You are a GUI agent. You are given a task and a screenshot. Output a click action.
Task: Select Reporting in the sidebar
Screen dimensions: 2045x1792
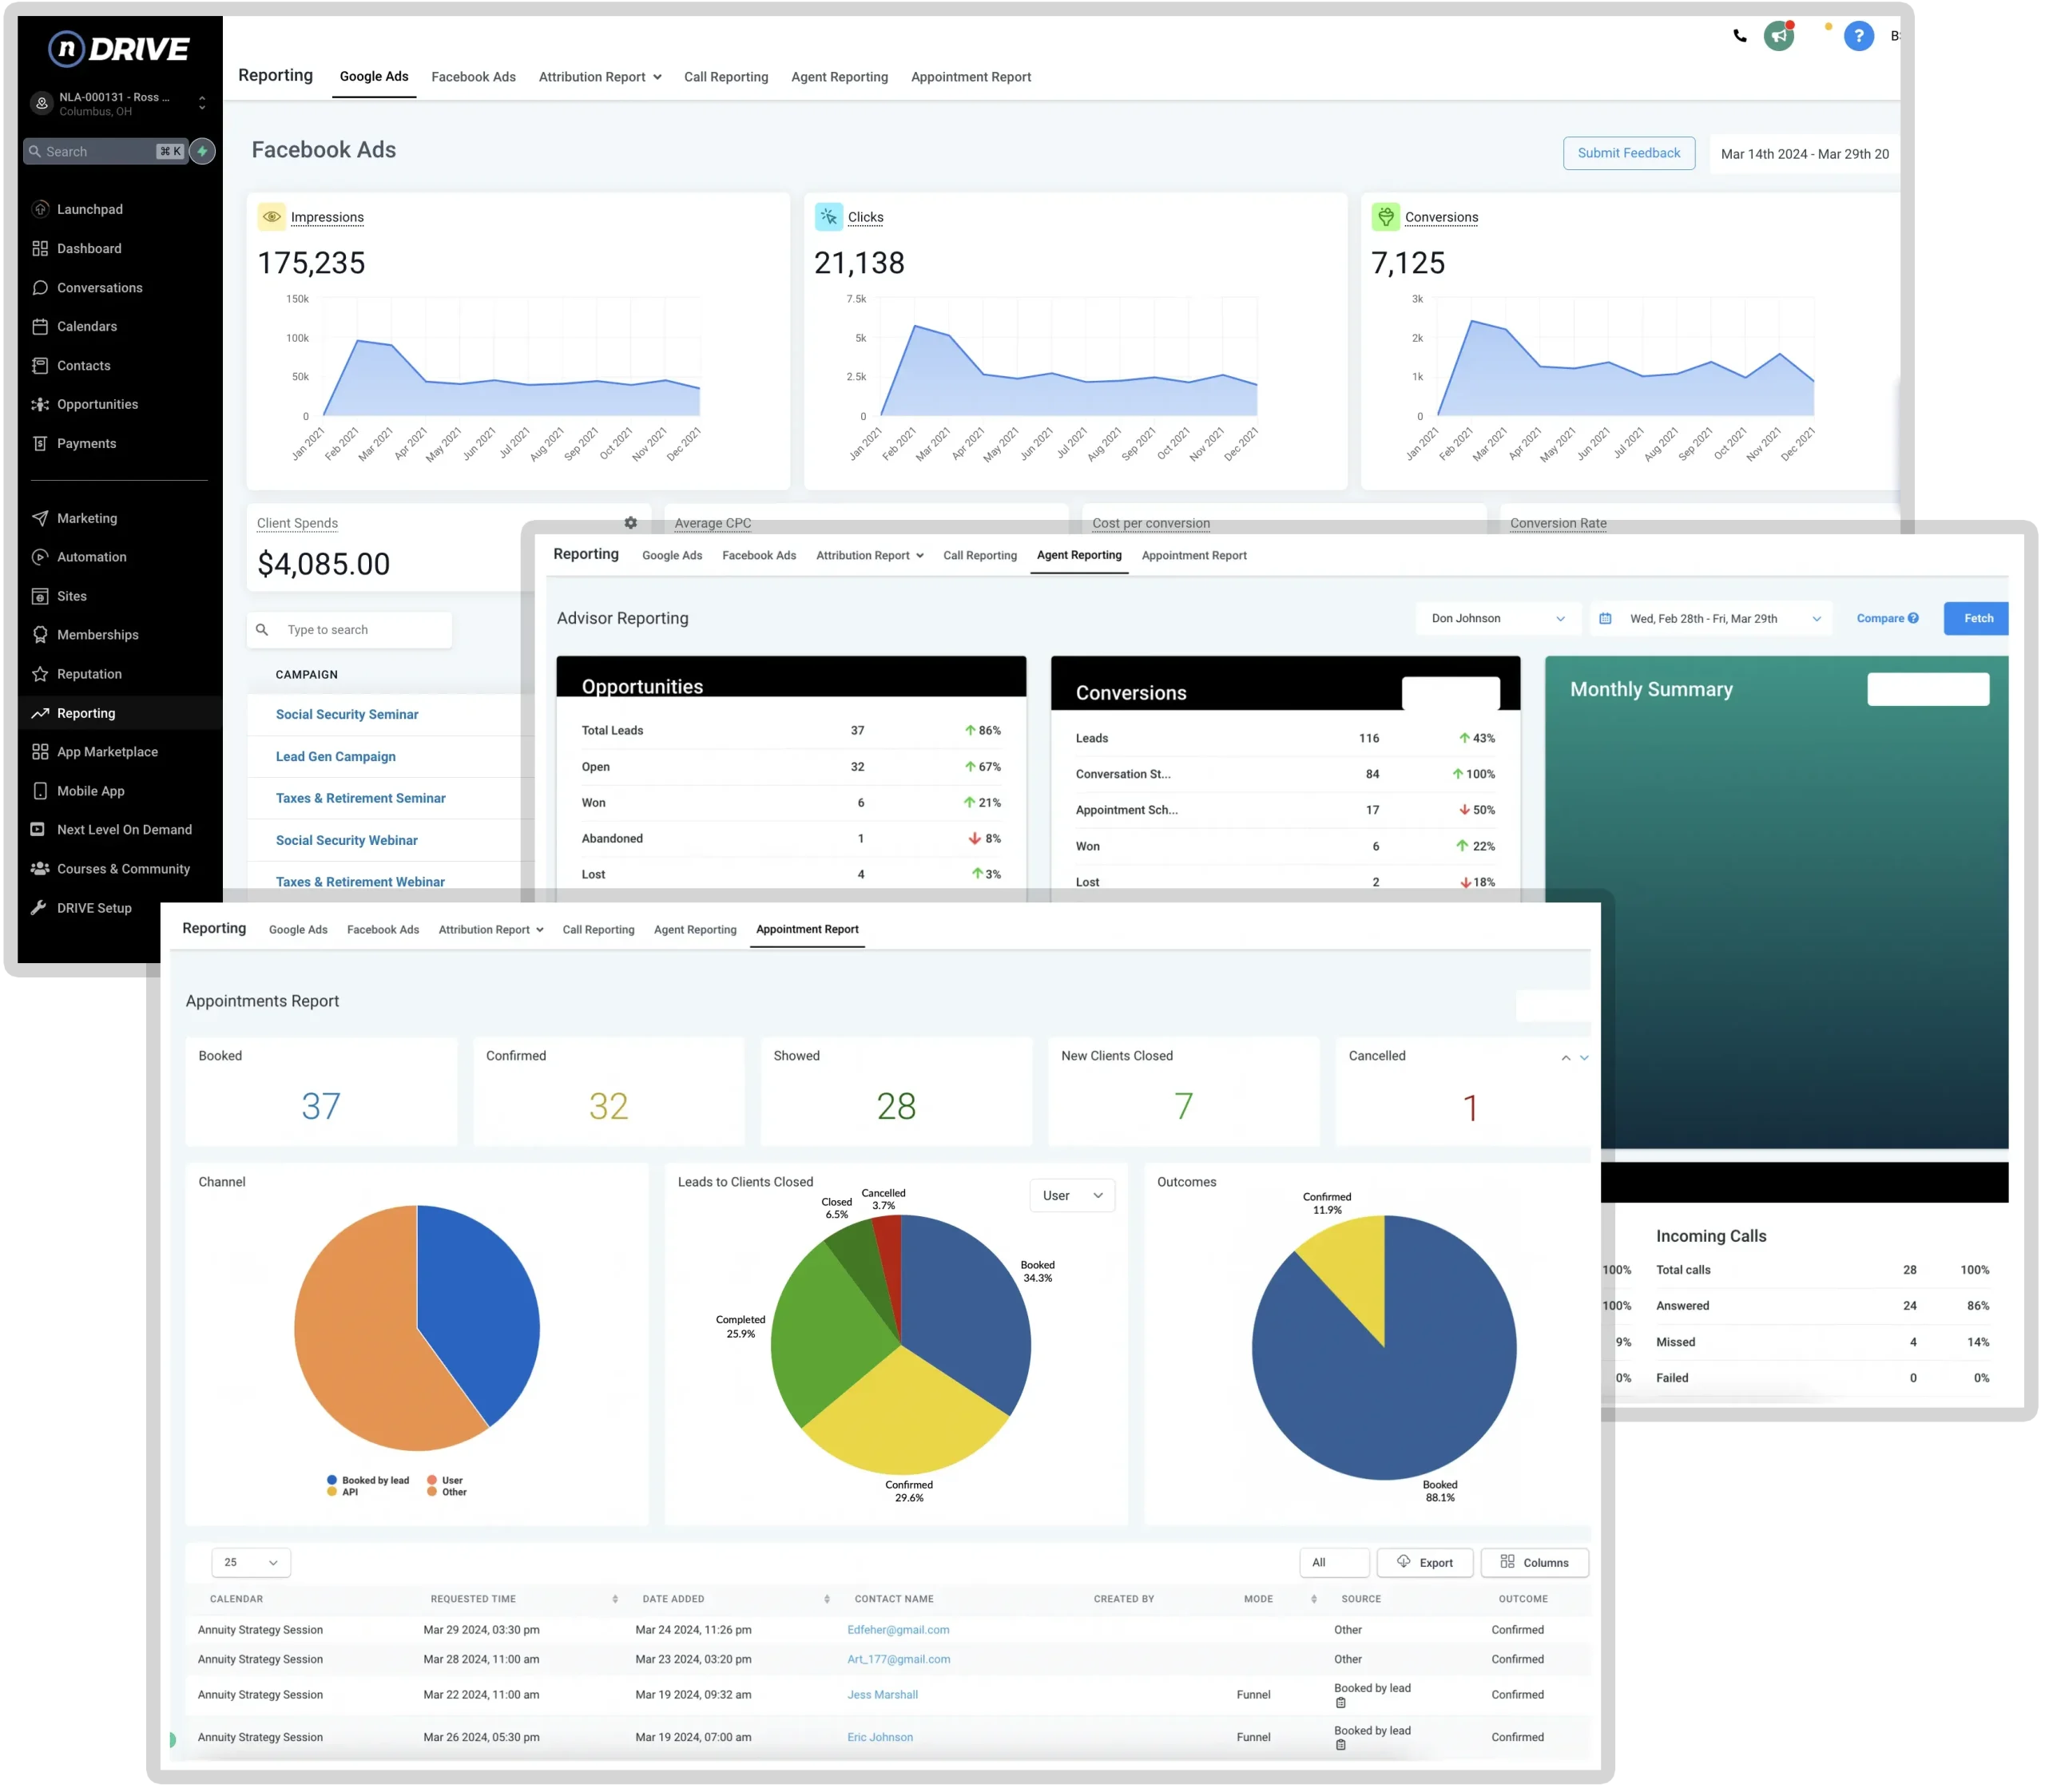pos(86,713)
